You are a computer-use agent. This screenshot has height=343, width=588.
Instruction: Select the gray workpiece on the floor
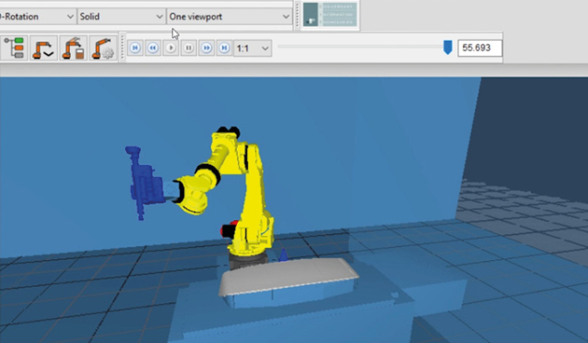pos(288,277)
